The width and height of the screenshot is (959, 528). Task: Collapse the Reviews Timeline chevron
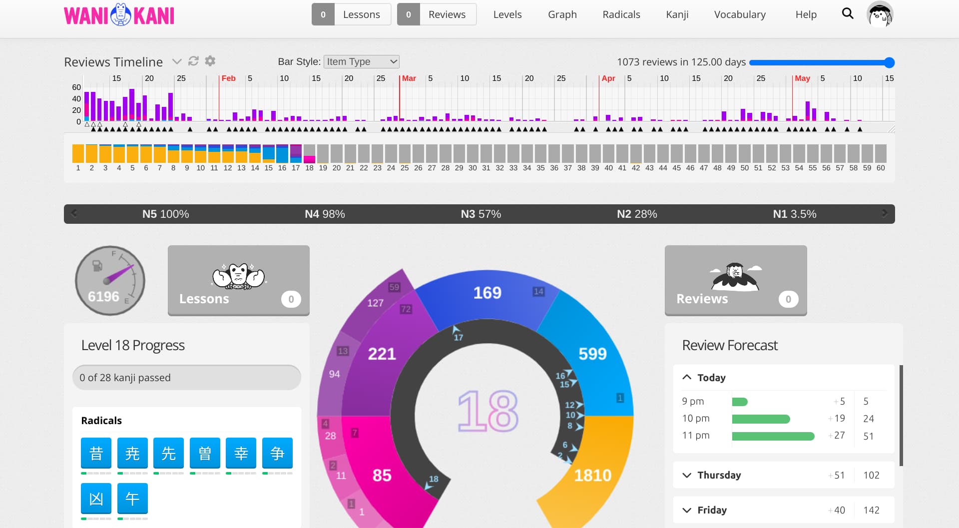click(176, 61)
